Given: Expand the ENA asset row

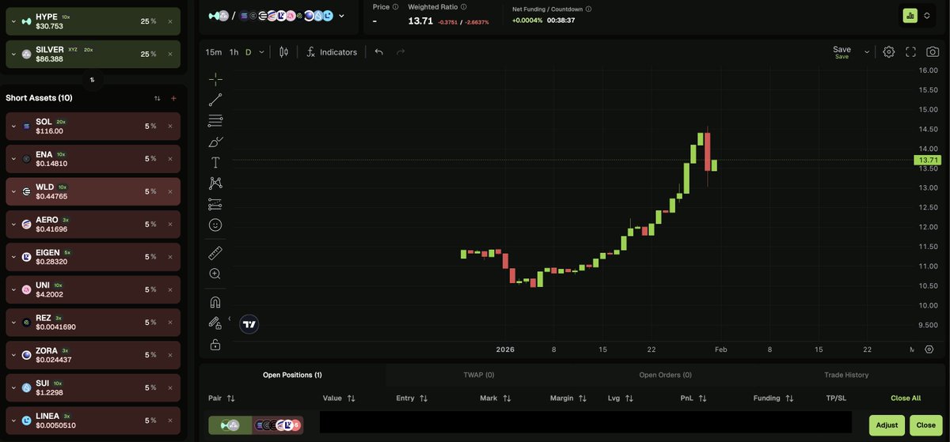Looking at the screenshot, I should pyautogui.click(x=13, y=159).
